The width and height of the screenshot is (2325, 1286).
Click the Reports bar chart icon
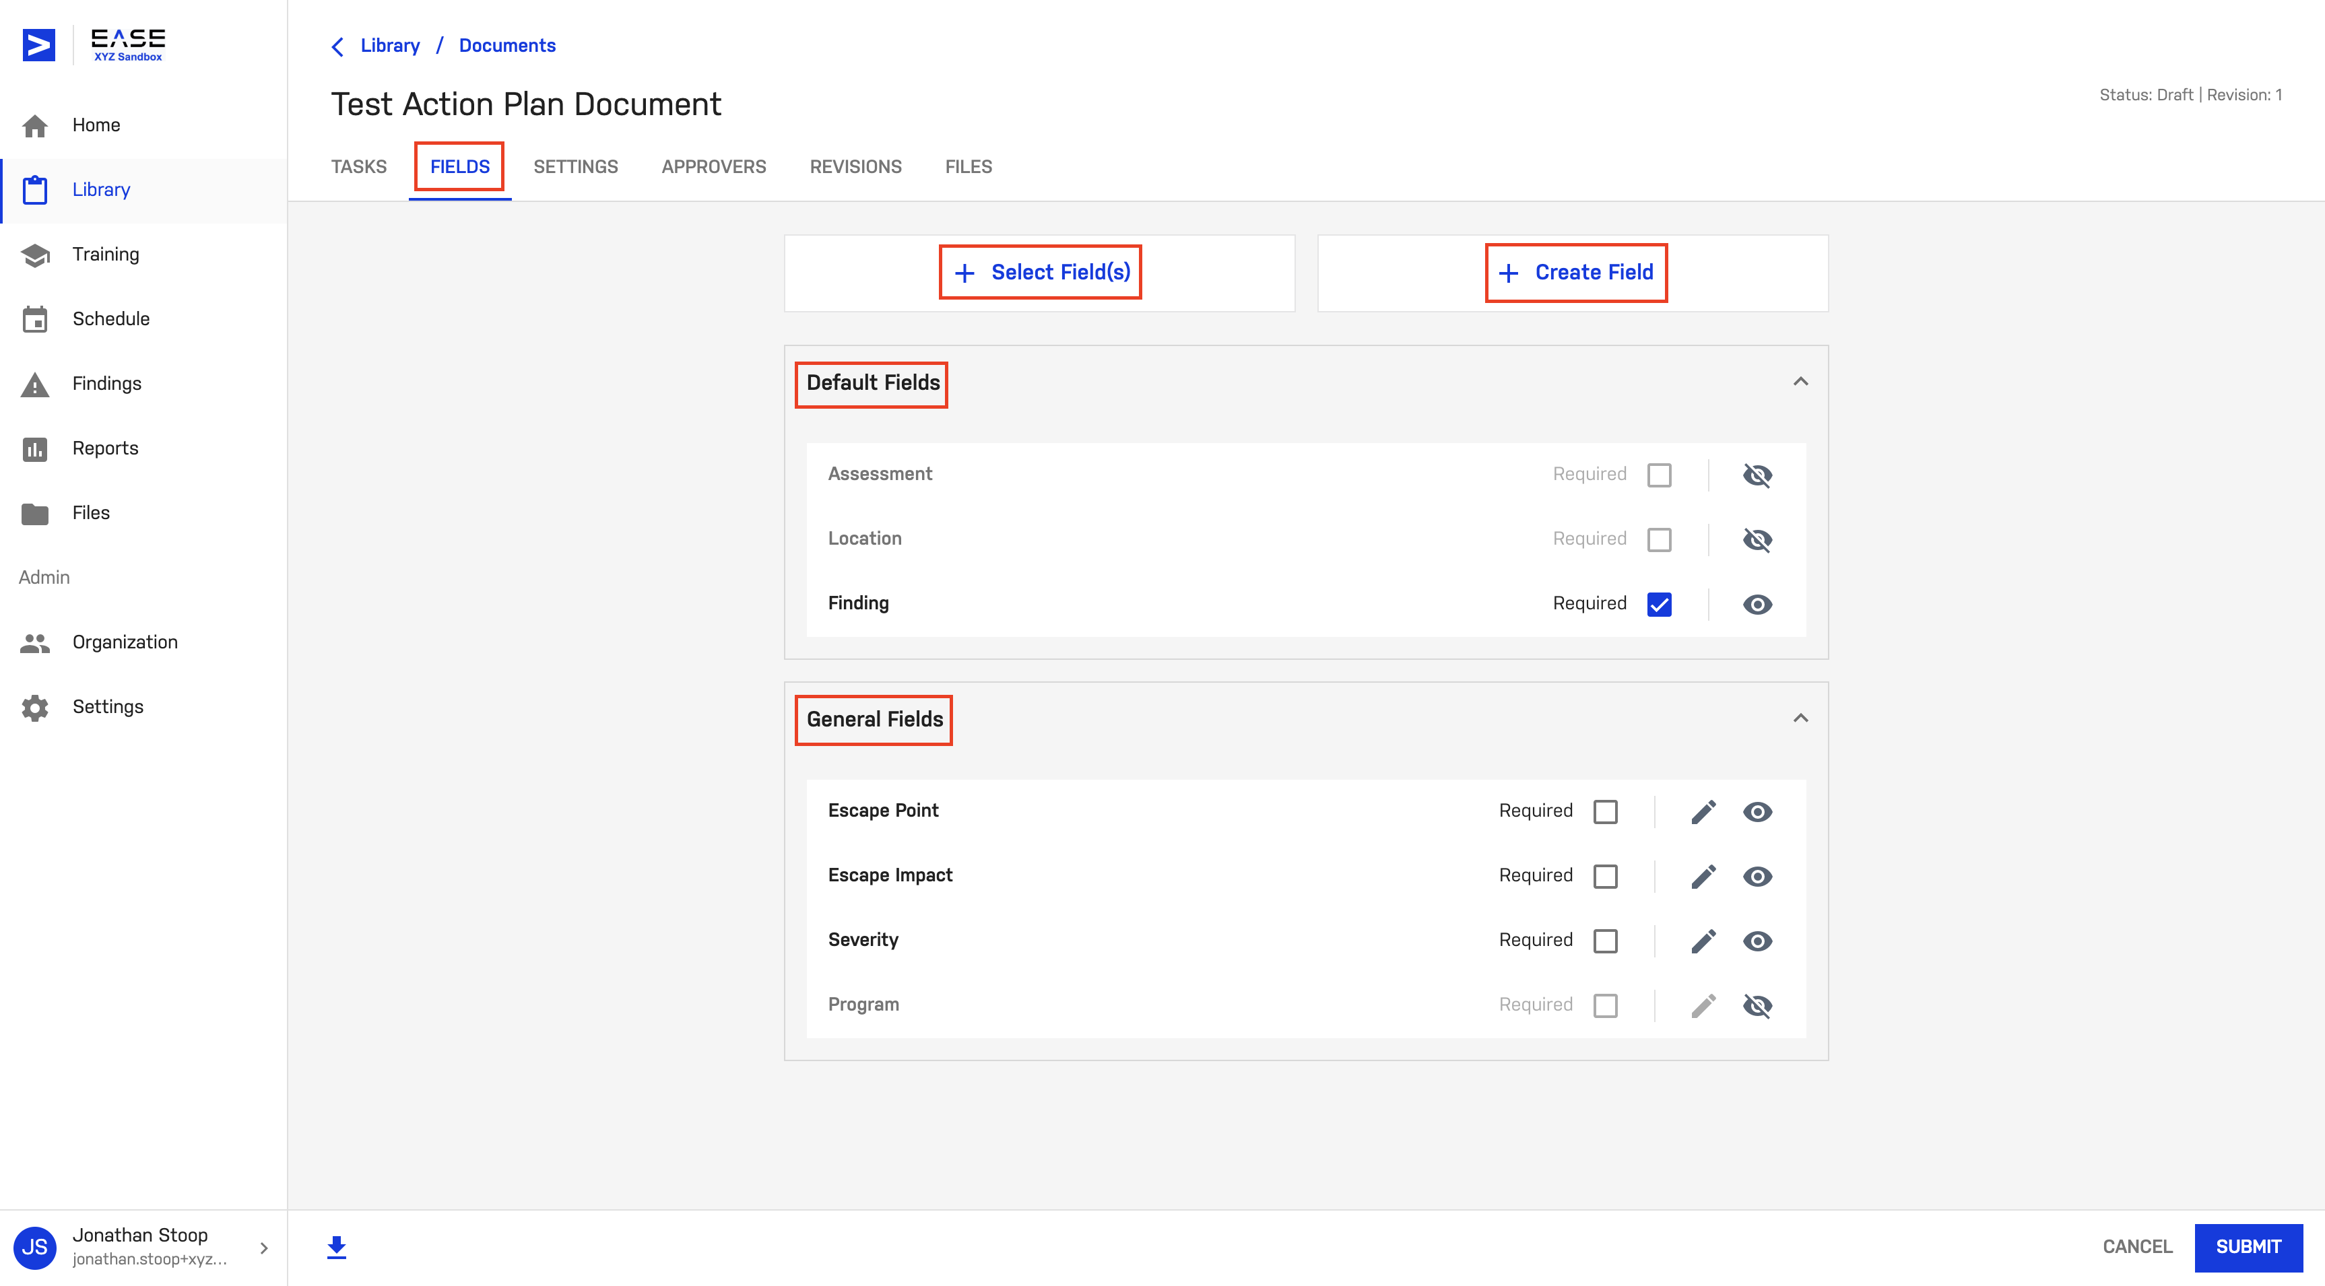pyautogui.click(x=35, y=448)
